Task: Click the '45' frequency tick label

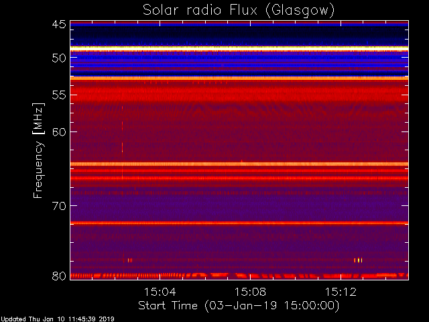Action: tap(59, 24)
